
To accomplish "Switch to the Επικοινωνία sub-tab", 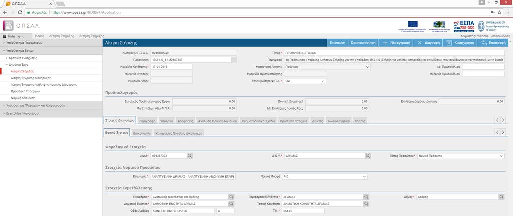I will pyautogui.click(x=142, y=133).
